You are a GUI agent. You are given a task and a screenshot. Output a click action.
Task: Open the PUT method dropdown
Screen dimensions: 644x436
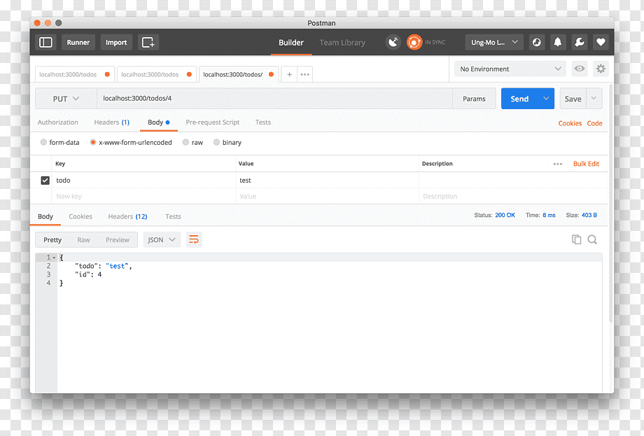(x=66, y=99)
